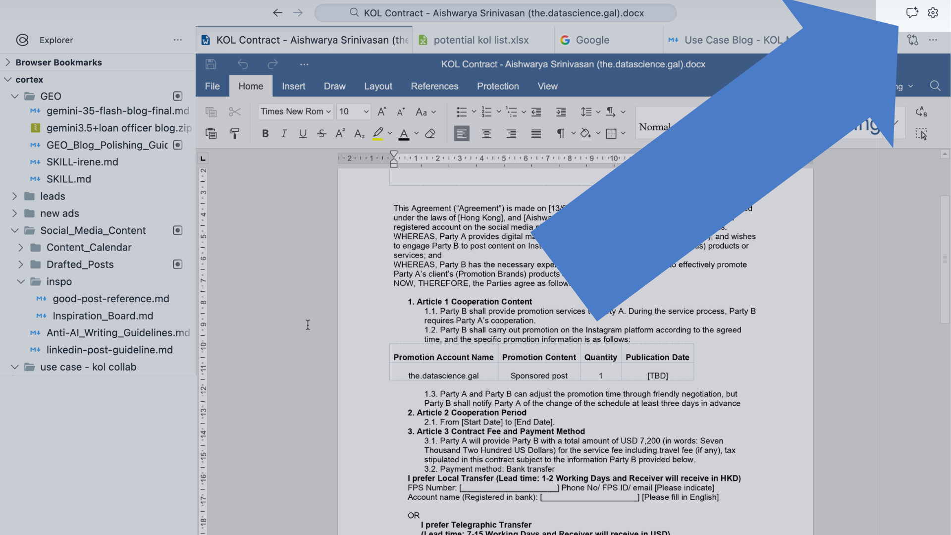Open the change case dropdown
951x535 pixels.
pos(425,112)
